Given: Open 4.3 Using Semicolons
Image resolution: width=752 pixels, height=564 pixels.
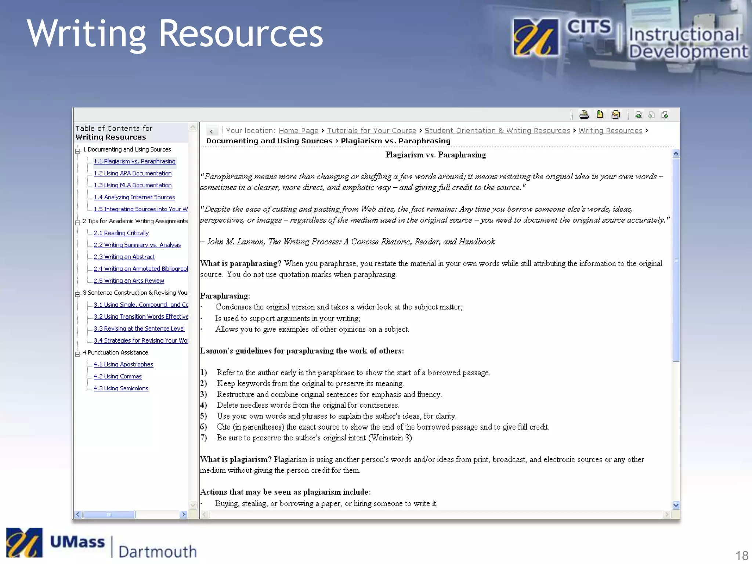Looking at the screenshot, I should (121, 388).
